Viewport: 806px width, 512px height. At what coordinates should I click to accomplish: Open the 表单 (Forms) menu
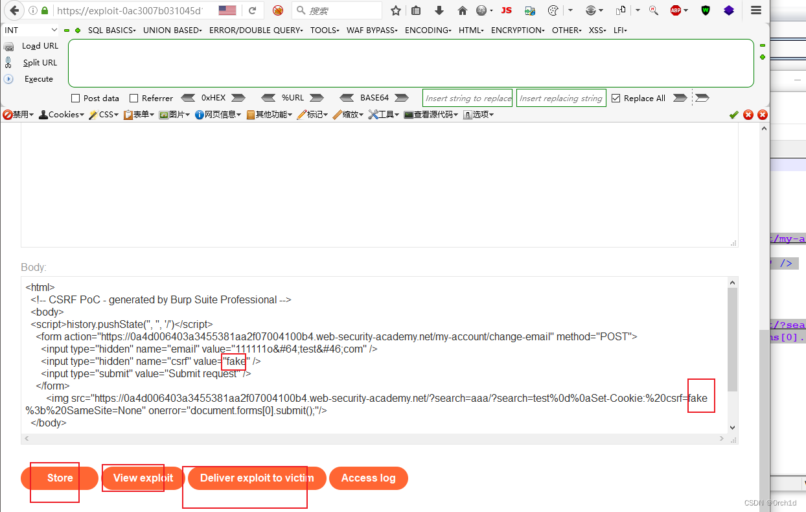coord(139,115)
